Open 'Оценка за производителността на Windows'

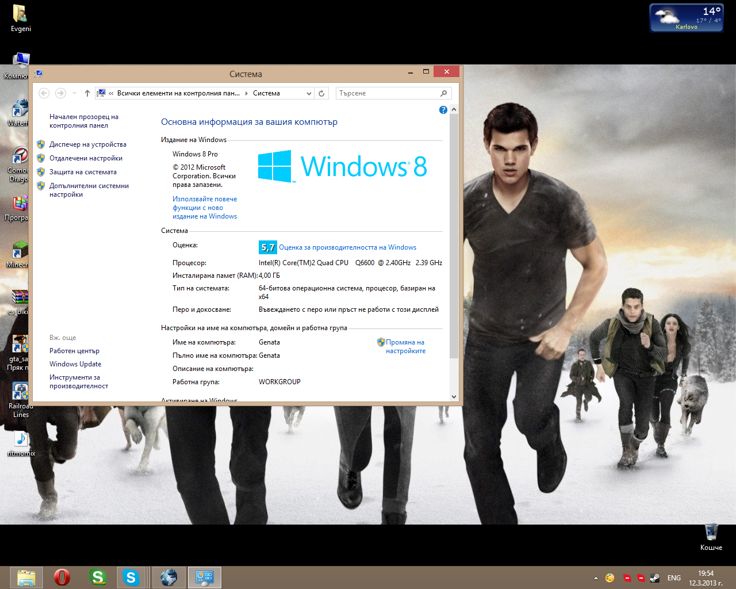click(x=348, y=247)
